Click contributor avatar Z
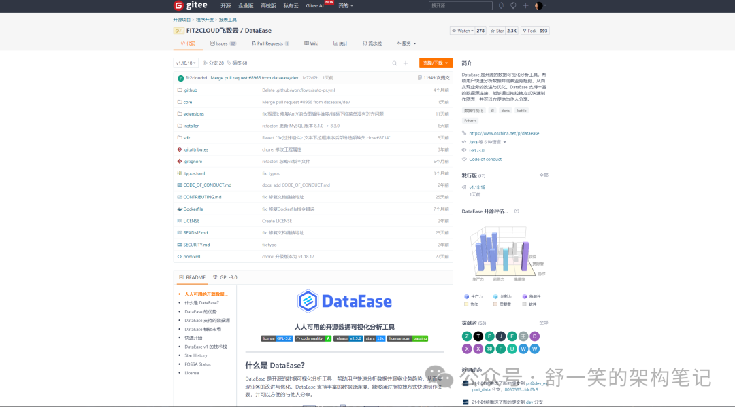The width and height of the screenshot is (735, 407). (467, 336)
